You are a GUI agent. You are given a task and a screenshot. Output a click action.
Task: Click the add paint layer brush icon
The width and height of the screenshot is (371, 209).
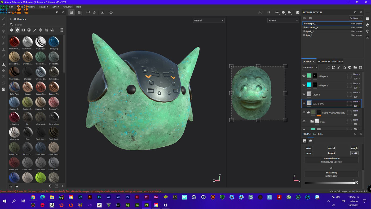click(339, 68)
